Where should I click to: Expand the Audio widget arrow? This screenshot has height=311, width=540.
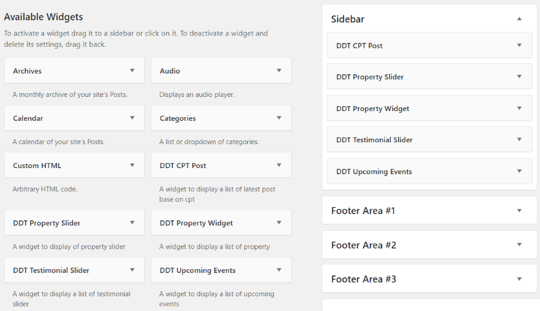click(279, 71)
